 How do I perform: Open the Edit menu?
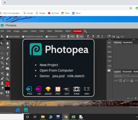click(x=9, y=31)
